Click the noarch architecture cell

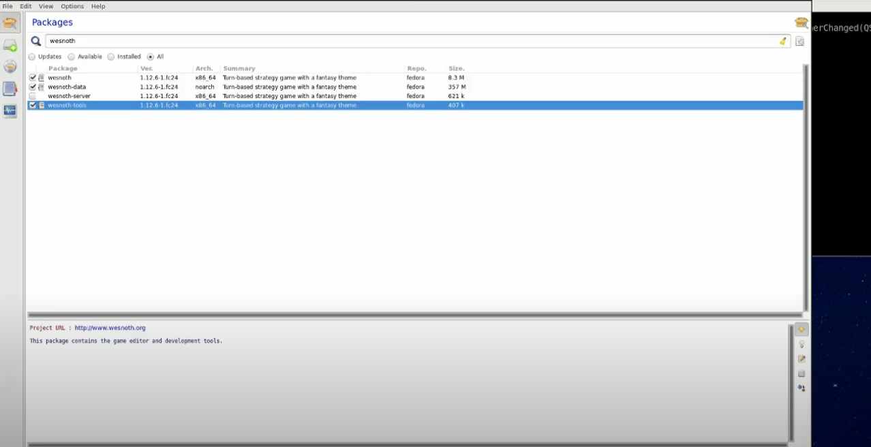pyautogui.click(x=204, y=87)
